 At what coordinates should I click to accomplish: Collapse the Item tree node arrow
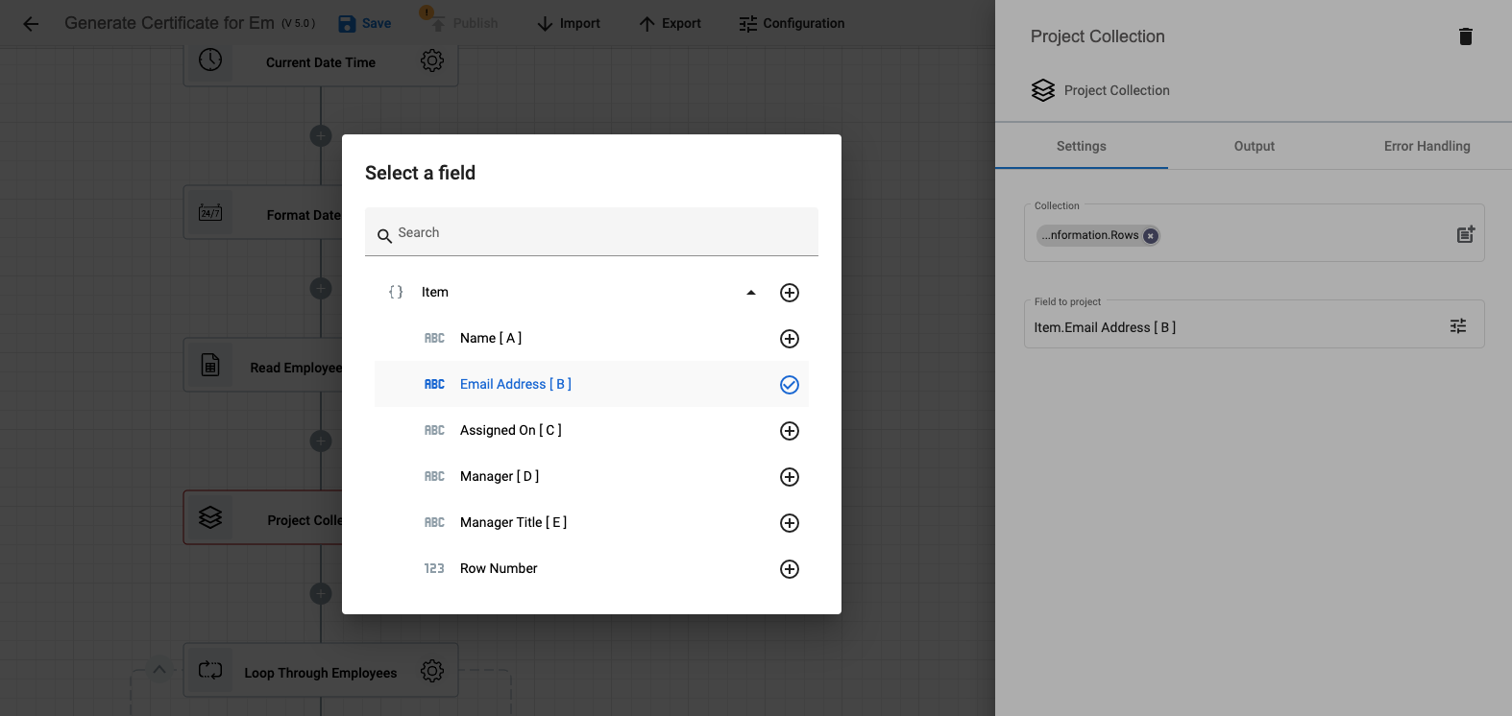click(751, 293)
